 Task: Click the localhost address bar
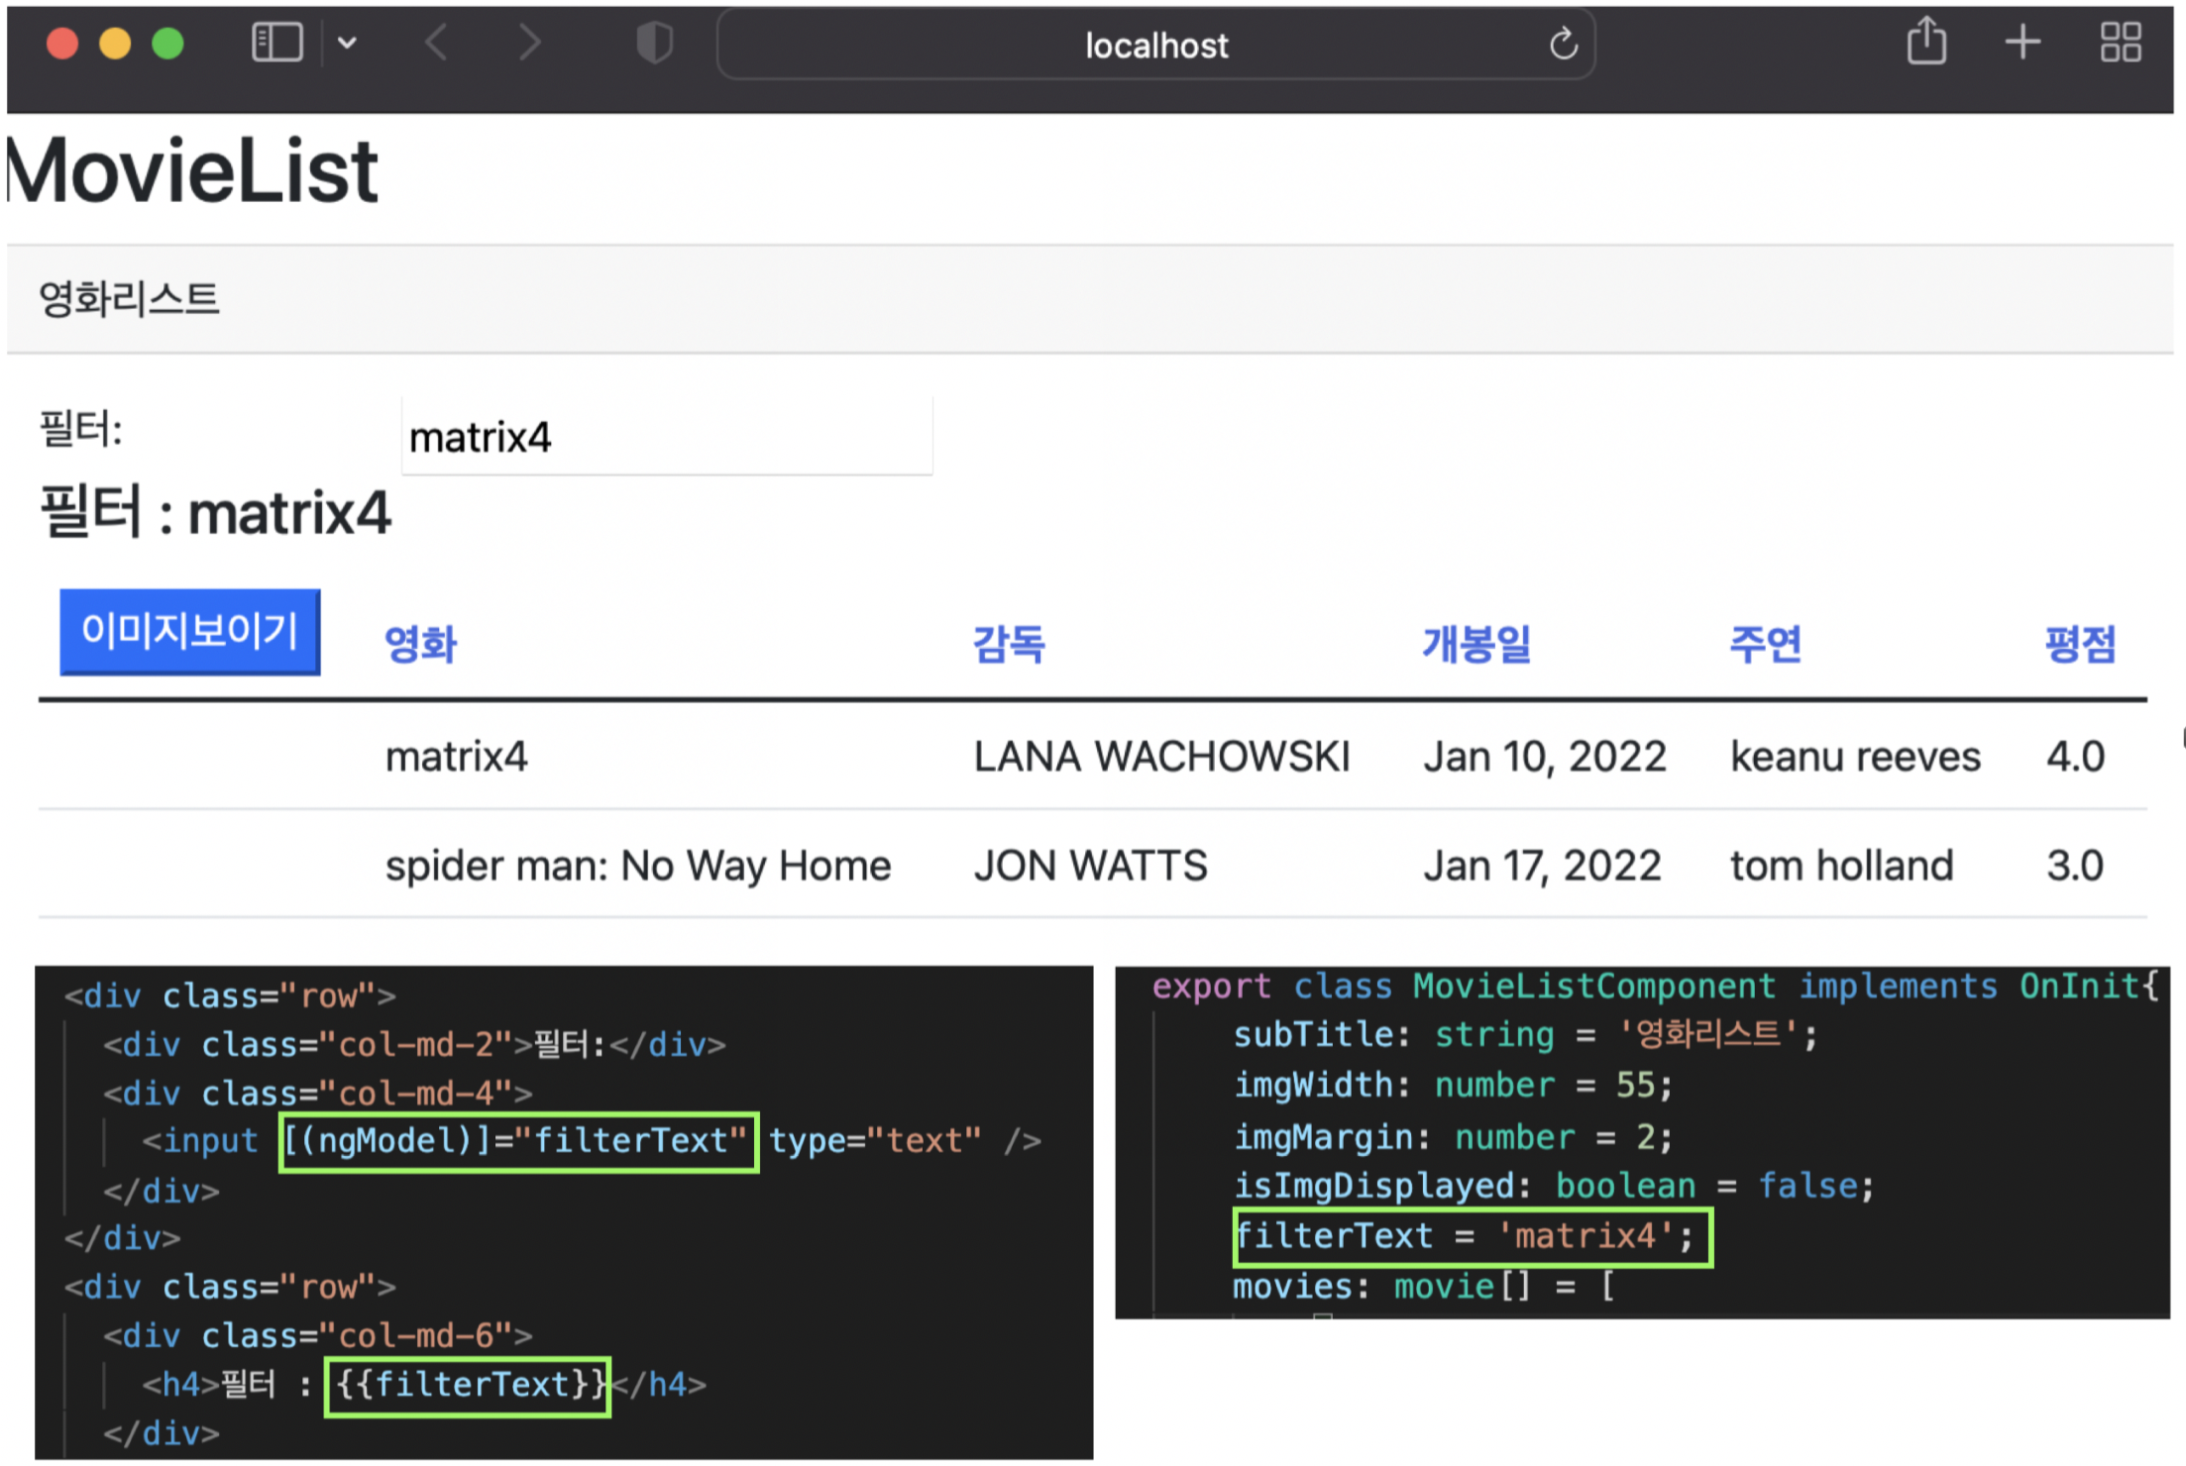pos(1154,45)
